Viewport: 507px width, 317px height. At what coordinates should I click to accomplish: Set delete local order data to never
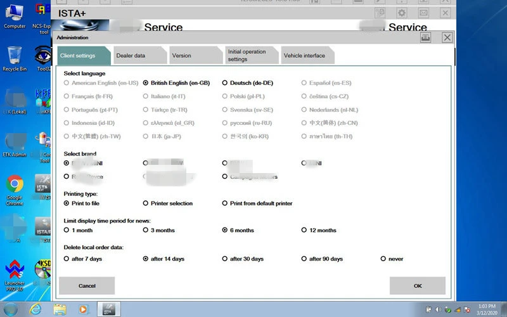392,259
